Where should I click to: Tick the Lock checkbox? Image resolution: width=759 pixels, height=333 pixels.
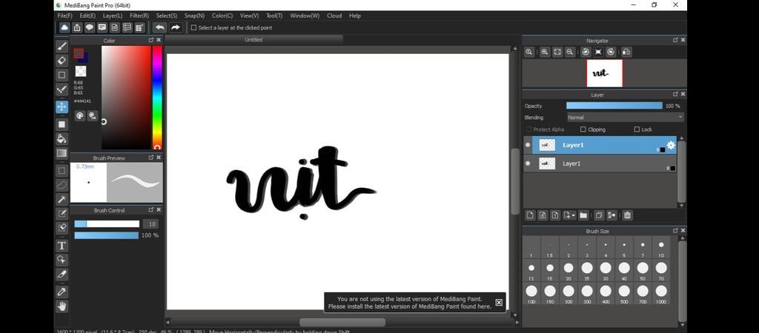tap(637, 129)
